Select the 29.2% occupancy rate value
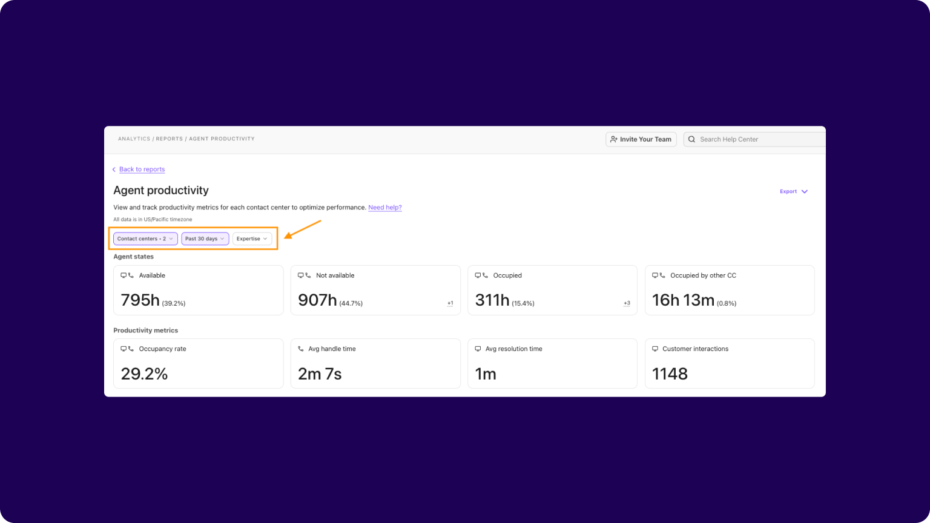 [x=144, y=374]
